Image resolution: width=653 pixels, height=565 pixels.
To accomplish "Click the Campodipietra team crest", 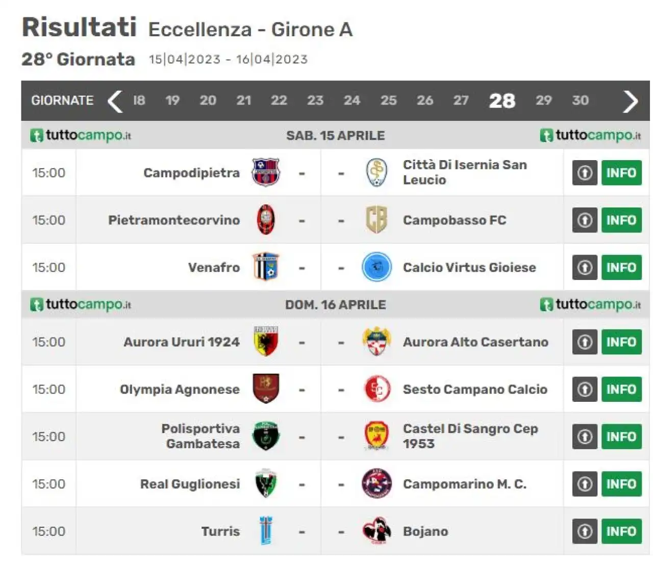I will tap(266, 172).
